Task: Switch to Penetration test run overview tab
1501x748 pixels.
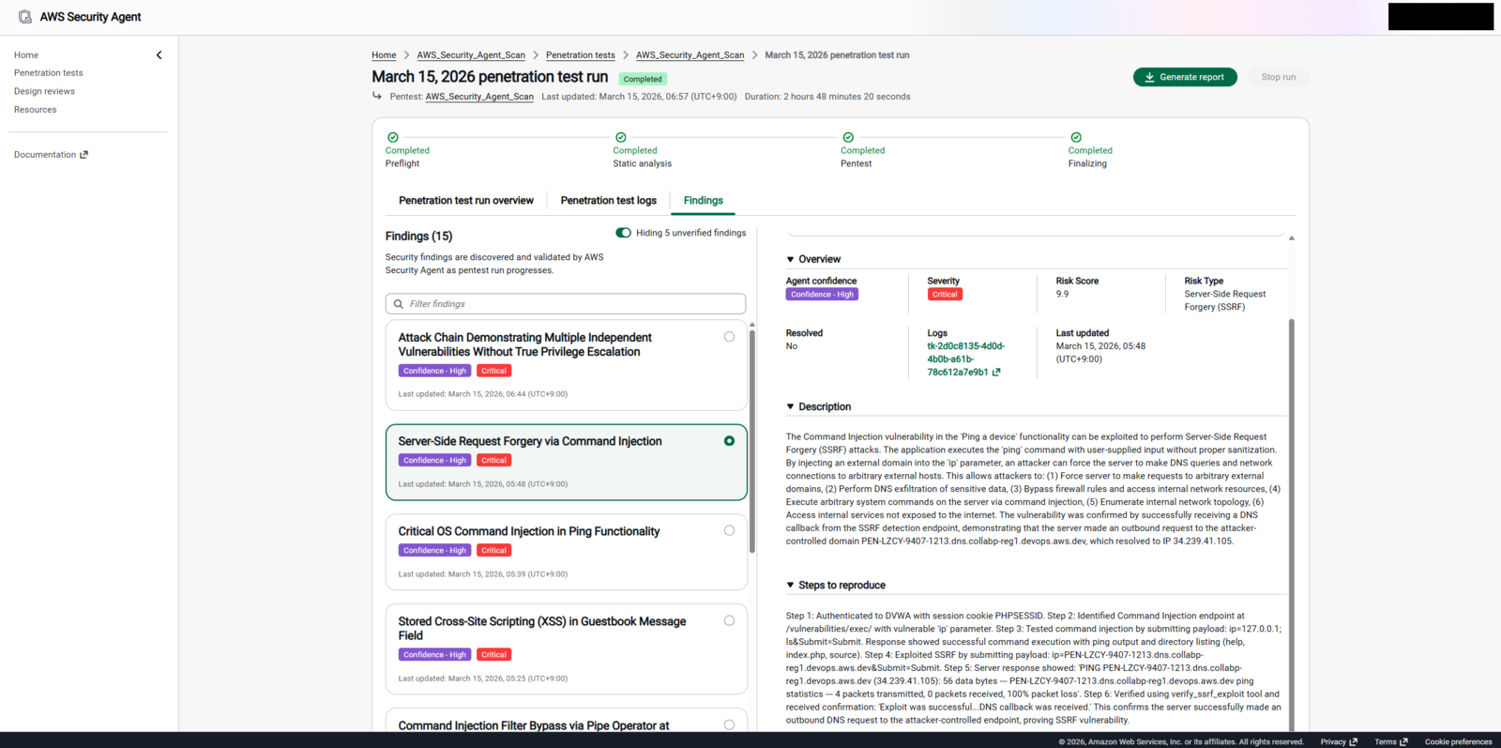Action: (466, 201)
